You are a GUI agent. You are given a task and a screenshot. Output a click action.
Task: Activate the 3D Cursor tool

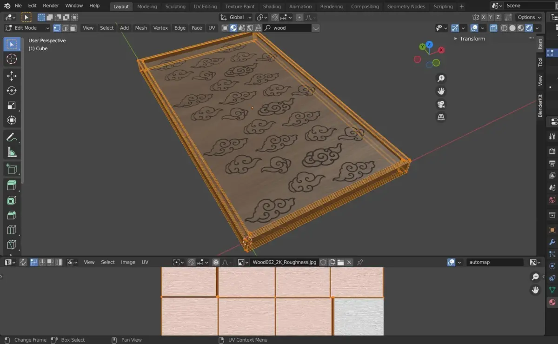click(x=12, y=59)
